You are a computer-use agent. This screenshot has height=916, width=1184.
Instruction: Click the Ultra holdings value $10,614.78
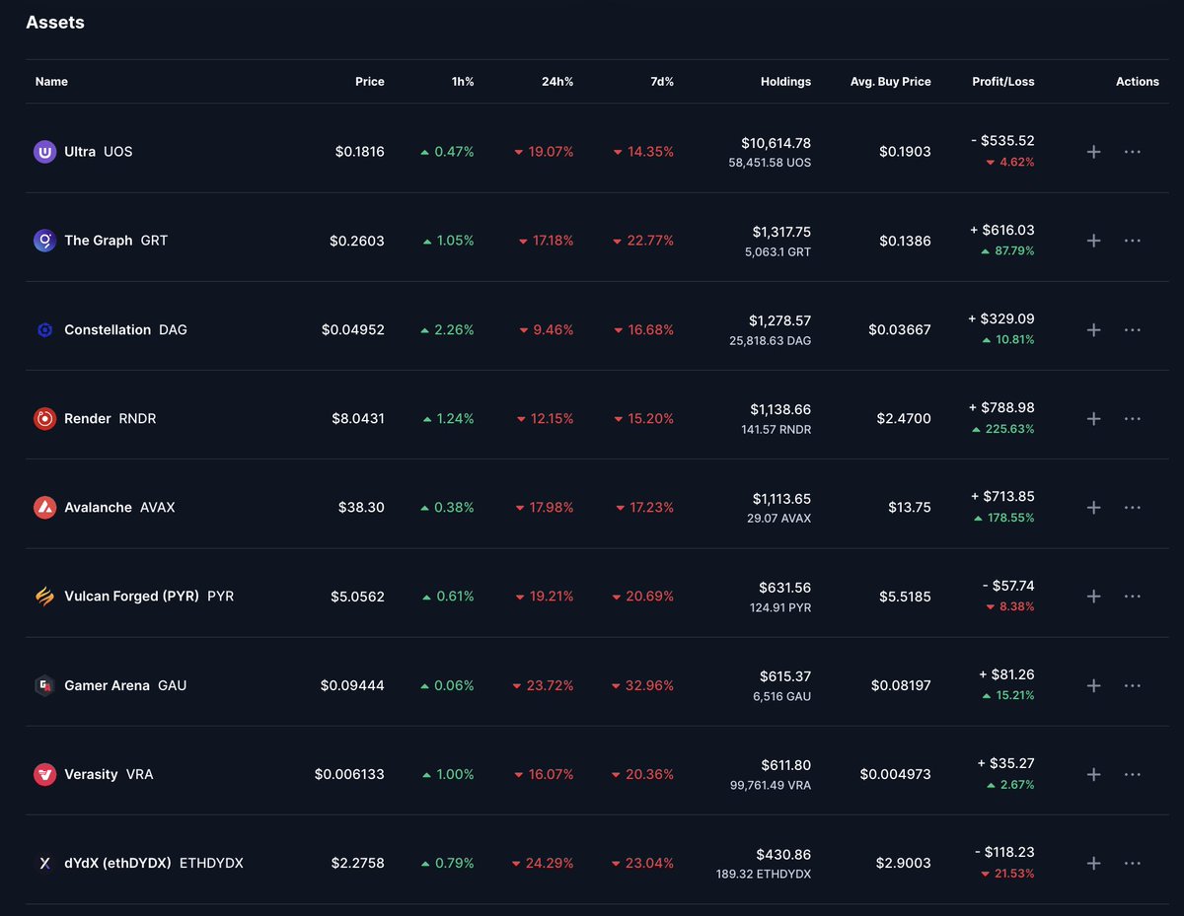777,143
